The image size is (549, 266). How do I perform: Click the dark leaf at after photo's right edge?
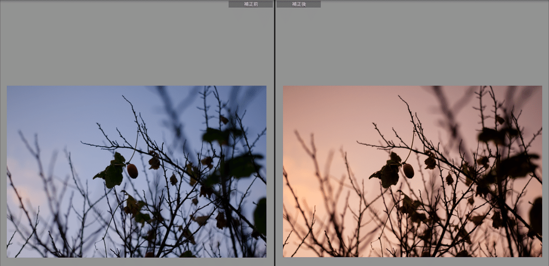536,215
